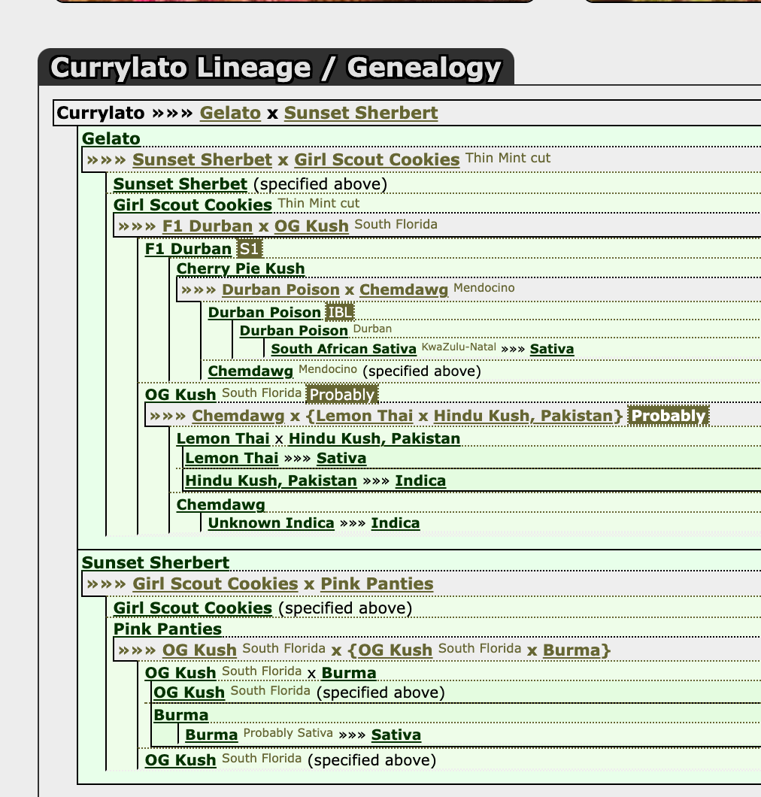Open the Cherry Pie Kush entry
The height and width of the screenshot is (797, 761).
point(241,269)
